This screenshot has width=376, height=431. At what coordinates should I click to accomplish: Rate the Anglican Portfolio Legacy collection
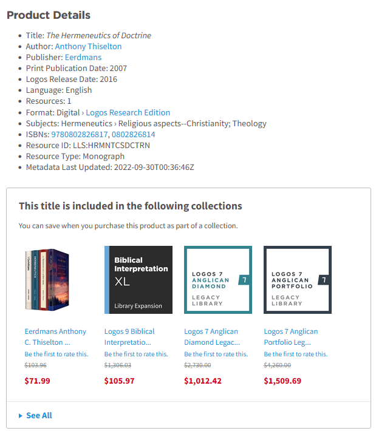click(295, 354)
